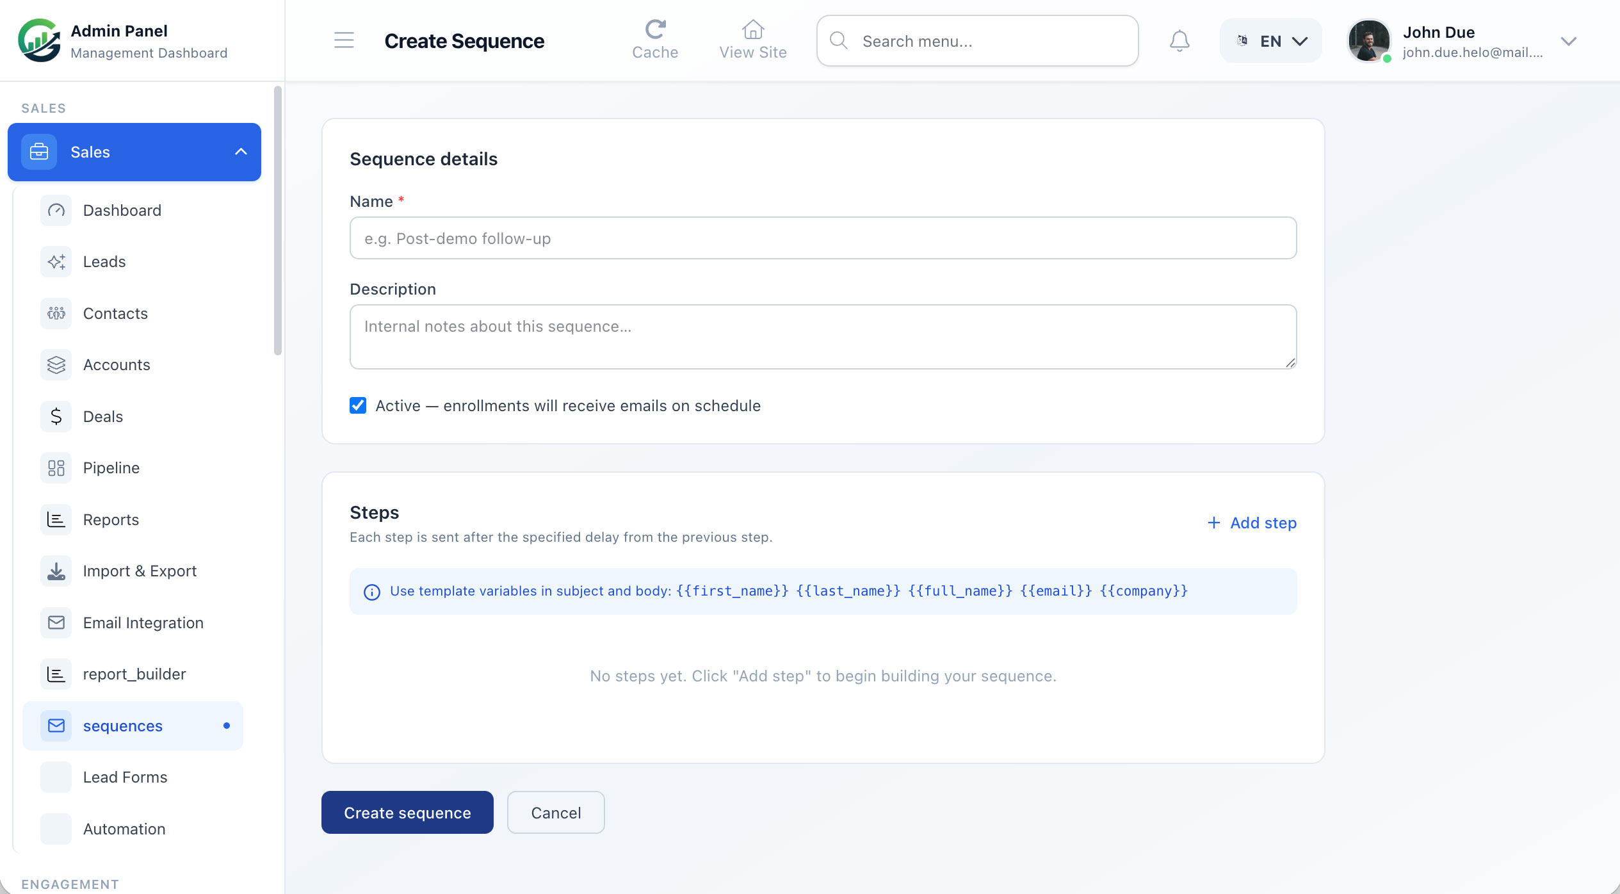1620x894 pixels.
Task: Click the {{email}} template variable text
Action: [x=1056, y=591]
